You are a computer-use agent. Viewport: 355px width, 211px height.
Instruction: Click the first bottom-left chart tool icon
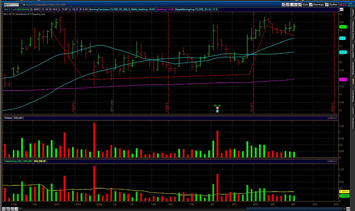click(4, 209)
